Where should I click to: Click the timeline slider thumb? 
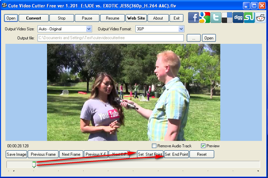(34, 165)
